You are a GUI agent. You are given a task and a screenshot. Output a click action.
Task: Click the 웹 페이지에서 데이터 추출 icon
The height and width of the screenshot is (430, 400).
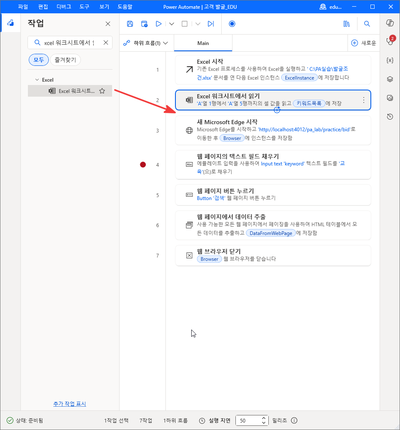[x=190, y=225]
